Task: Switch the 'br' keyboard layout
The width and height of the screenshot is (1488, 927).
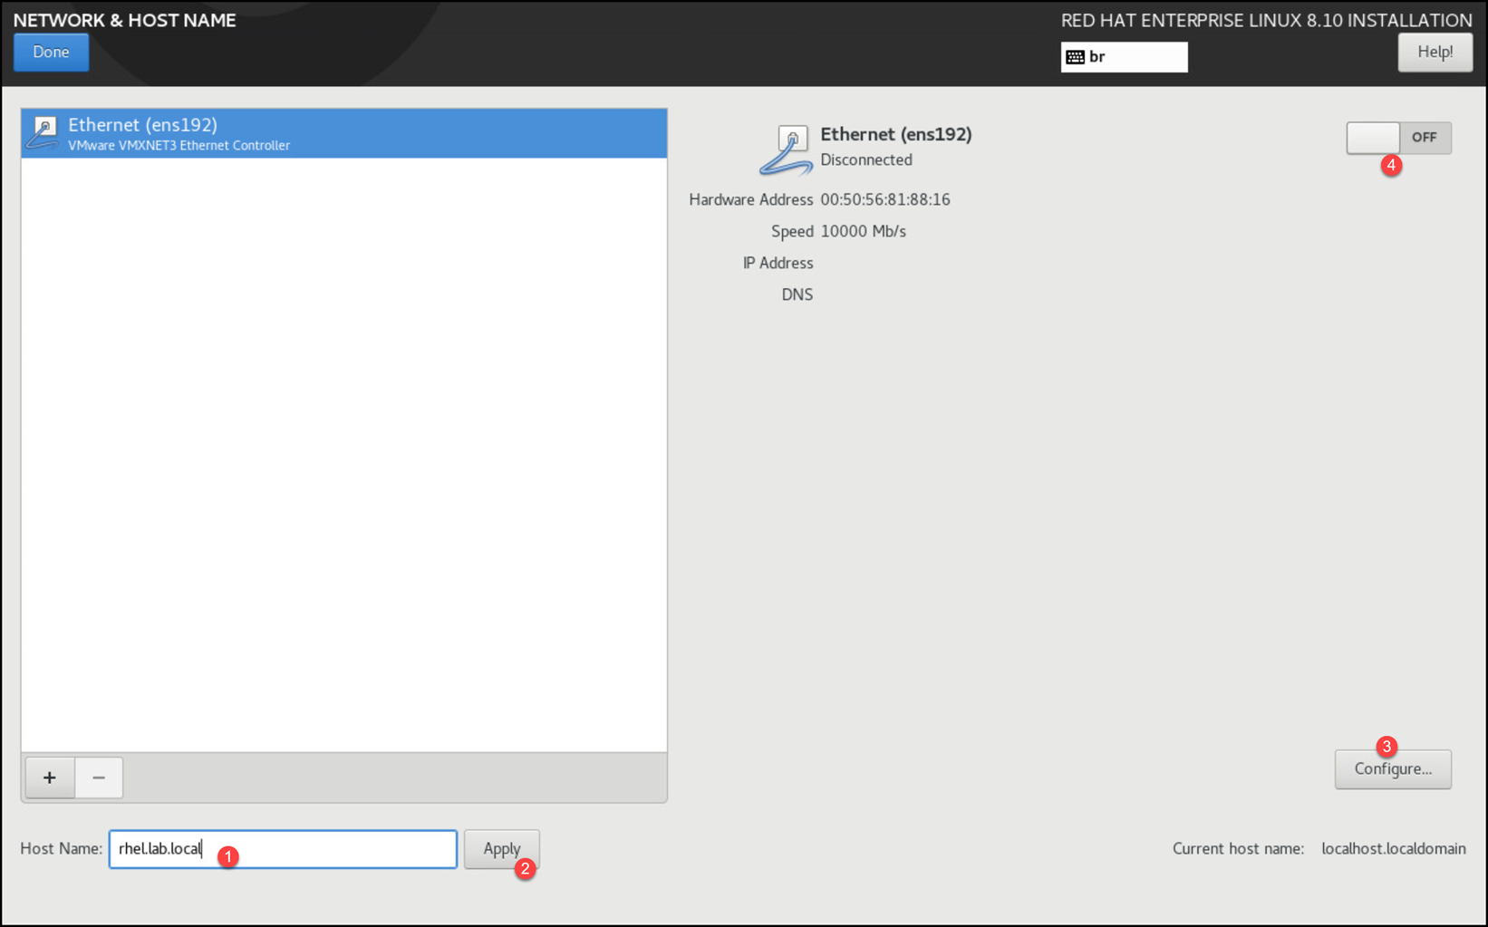Action: [x=1124, y=57]
